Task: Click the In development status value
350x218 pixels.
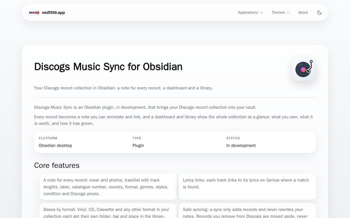Action: coord(241,146)
